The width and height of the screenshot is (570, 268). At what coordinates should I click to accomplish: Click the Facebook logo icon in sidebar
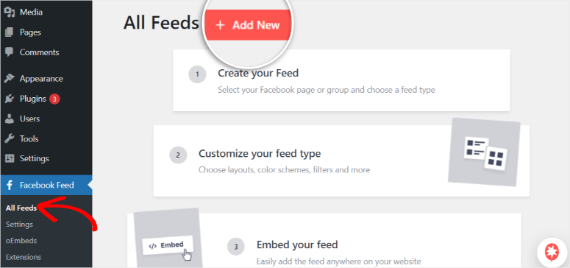coord(9,186)
